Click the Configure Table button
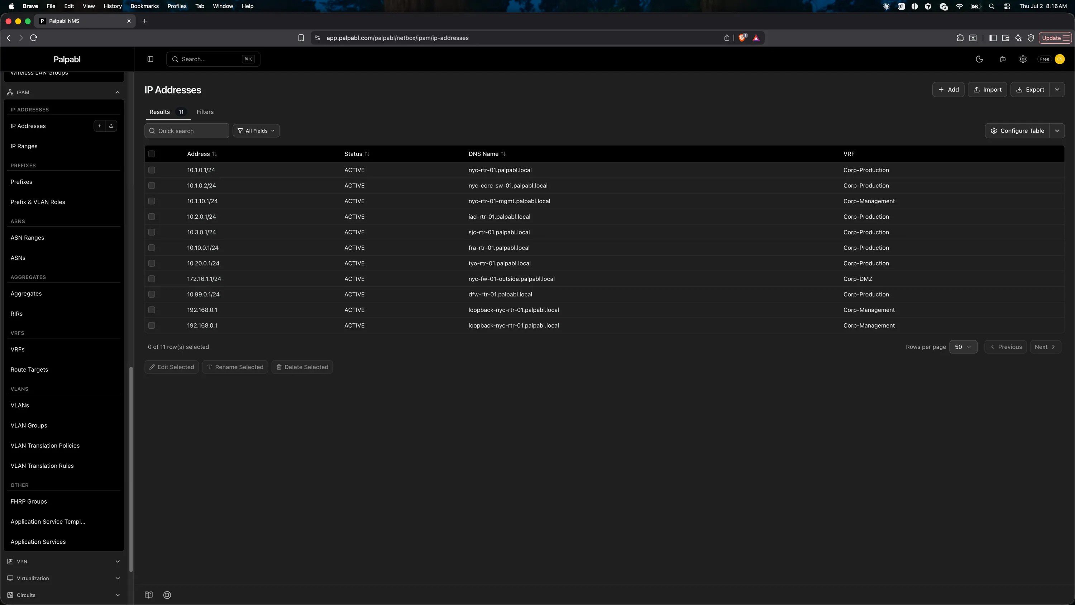The height and width of the screenshot is (605, 1075). pyautogui.click(x=1017, y=131)
